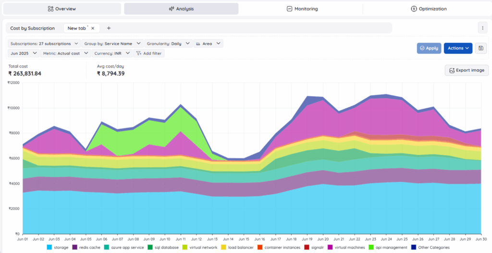Add a new tab with plus icon
Viewport: 492px width, 253px height.
pos(109,28)
